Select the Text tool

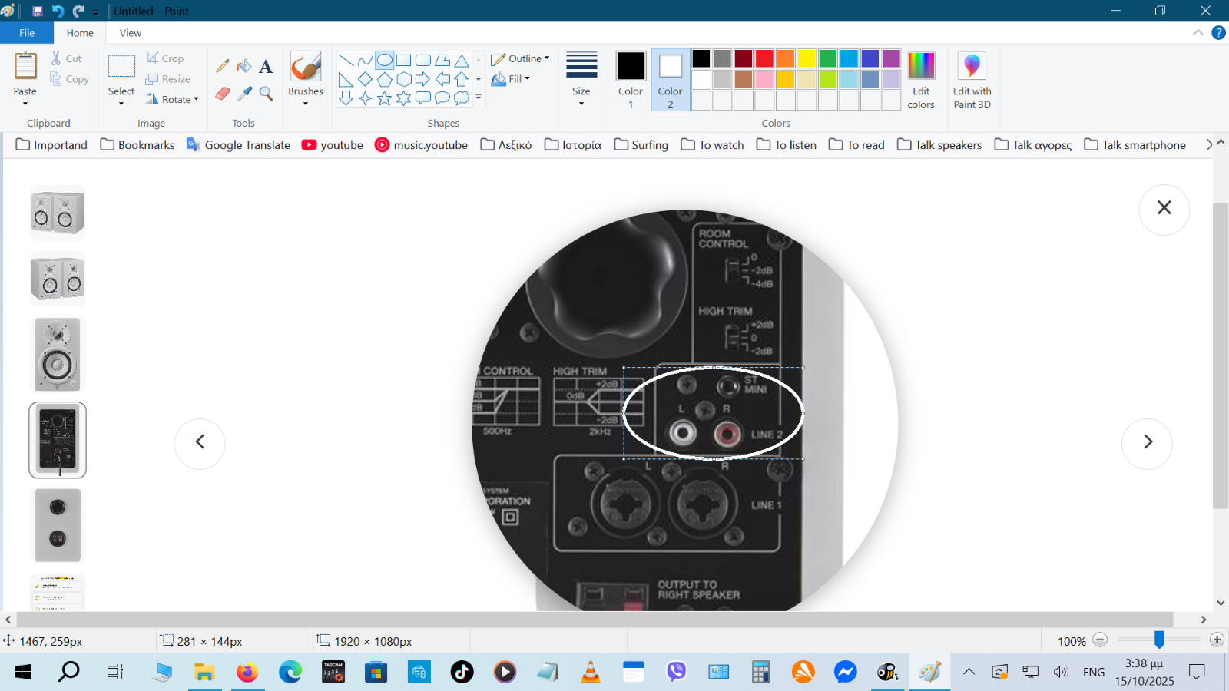click(266, 67)
